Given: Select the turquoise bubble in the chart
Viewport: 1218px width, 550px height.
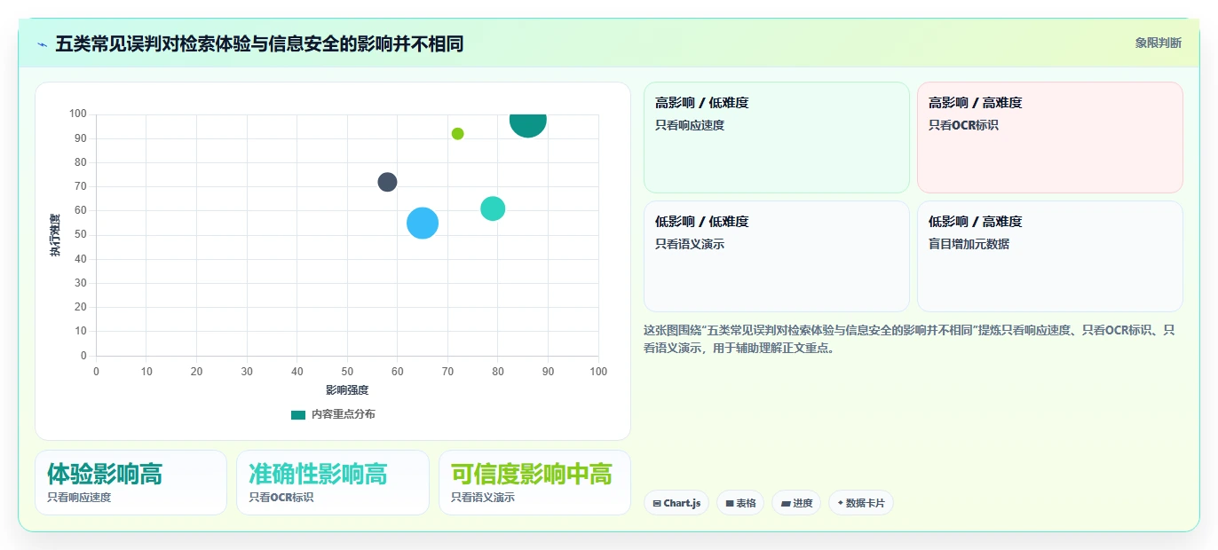Looking at the screenshot, I should click(493, 208).
